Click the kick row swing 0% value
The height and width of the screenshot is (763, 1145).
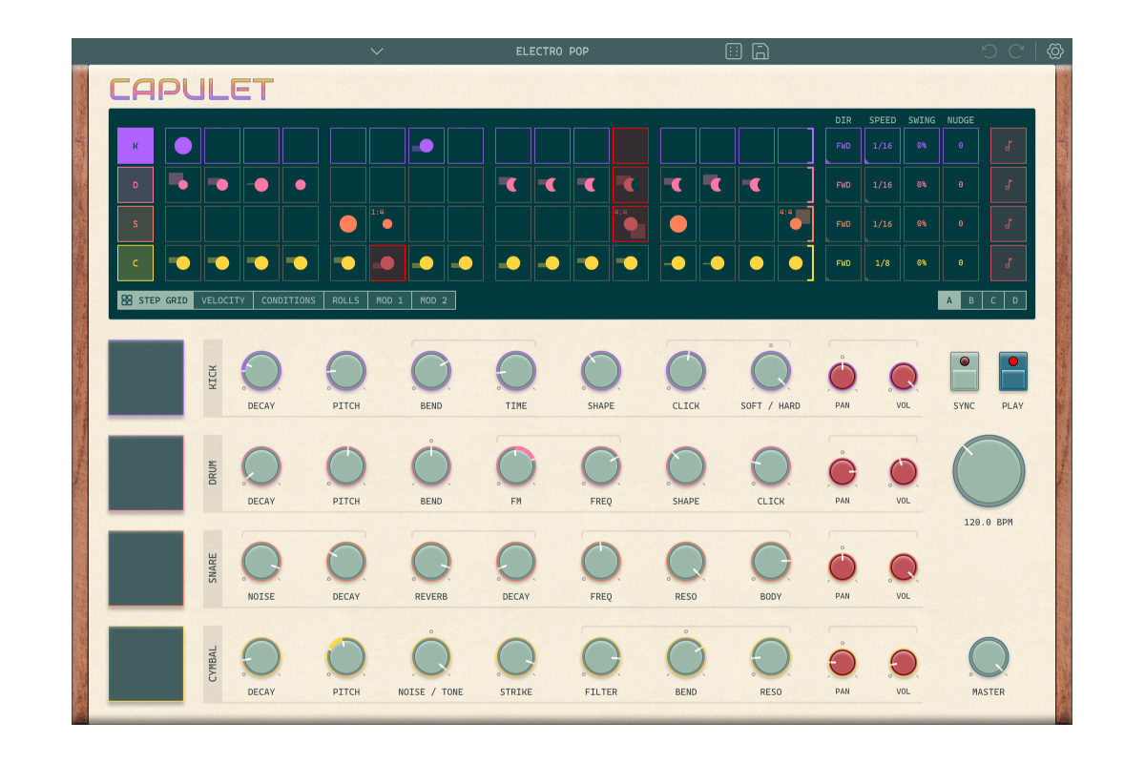point(922,146)
